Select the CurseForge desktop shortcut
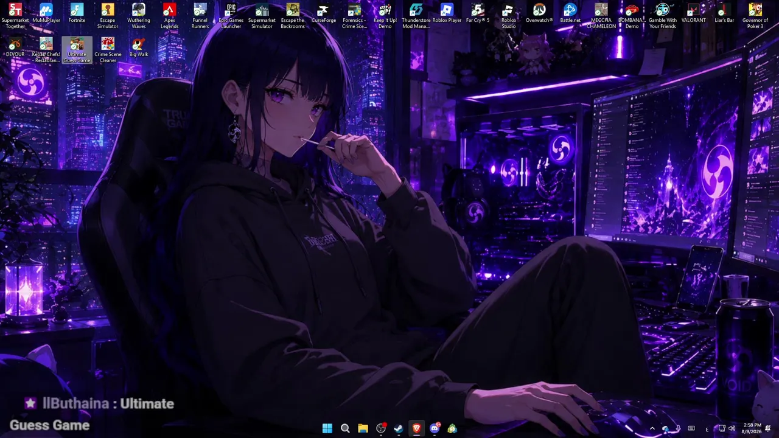 click(x=323, y=13)
